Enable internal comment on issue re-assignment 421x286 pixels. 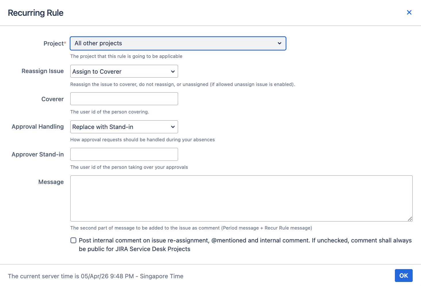73,240
